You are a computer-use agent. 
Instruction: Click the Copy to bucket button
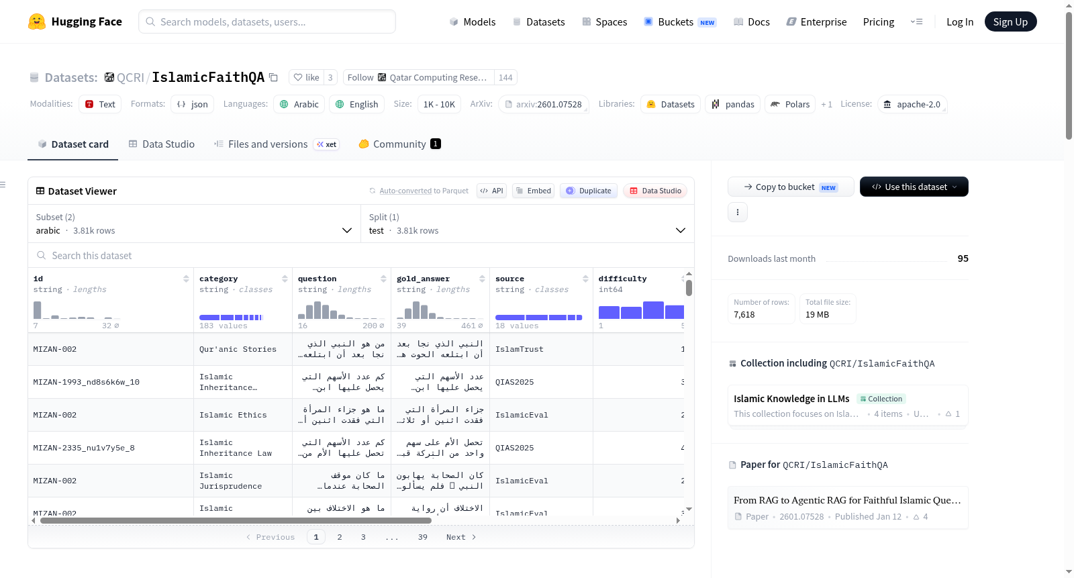click(x=791, y=187)
